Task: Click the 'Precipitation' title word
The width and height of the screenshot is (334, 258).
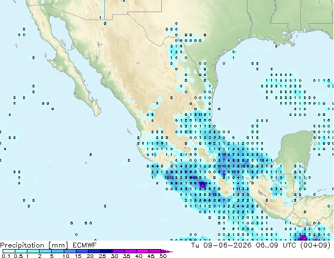Action: pos(22,245)
